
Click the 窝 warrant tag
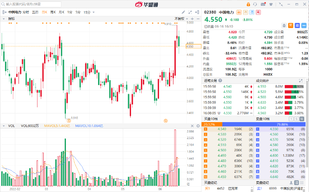[x=258, y=12]
